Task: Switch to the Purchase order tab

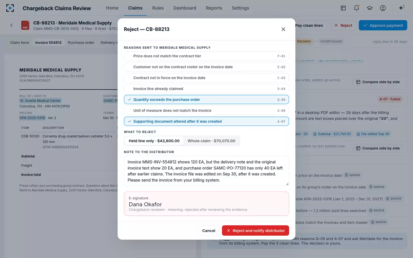Action: click(x=81, y=42)
